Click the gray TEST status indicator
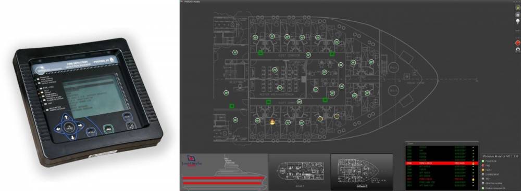521x191 pixels. (483, 179)
